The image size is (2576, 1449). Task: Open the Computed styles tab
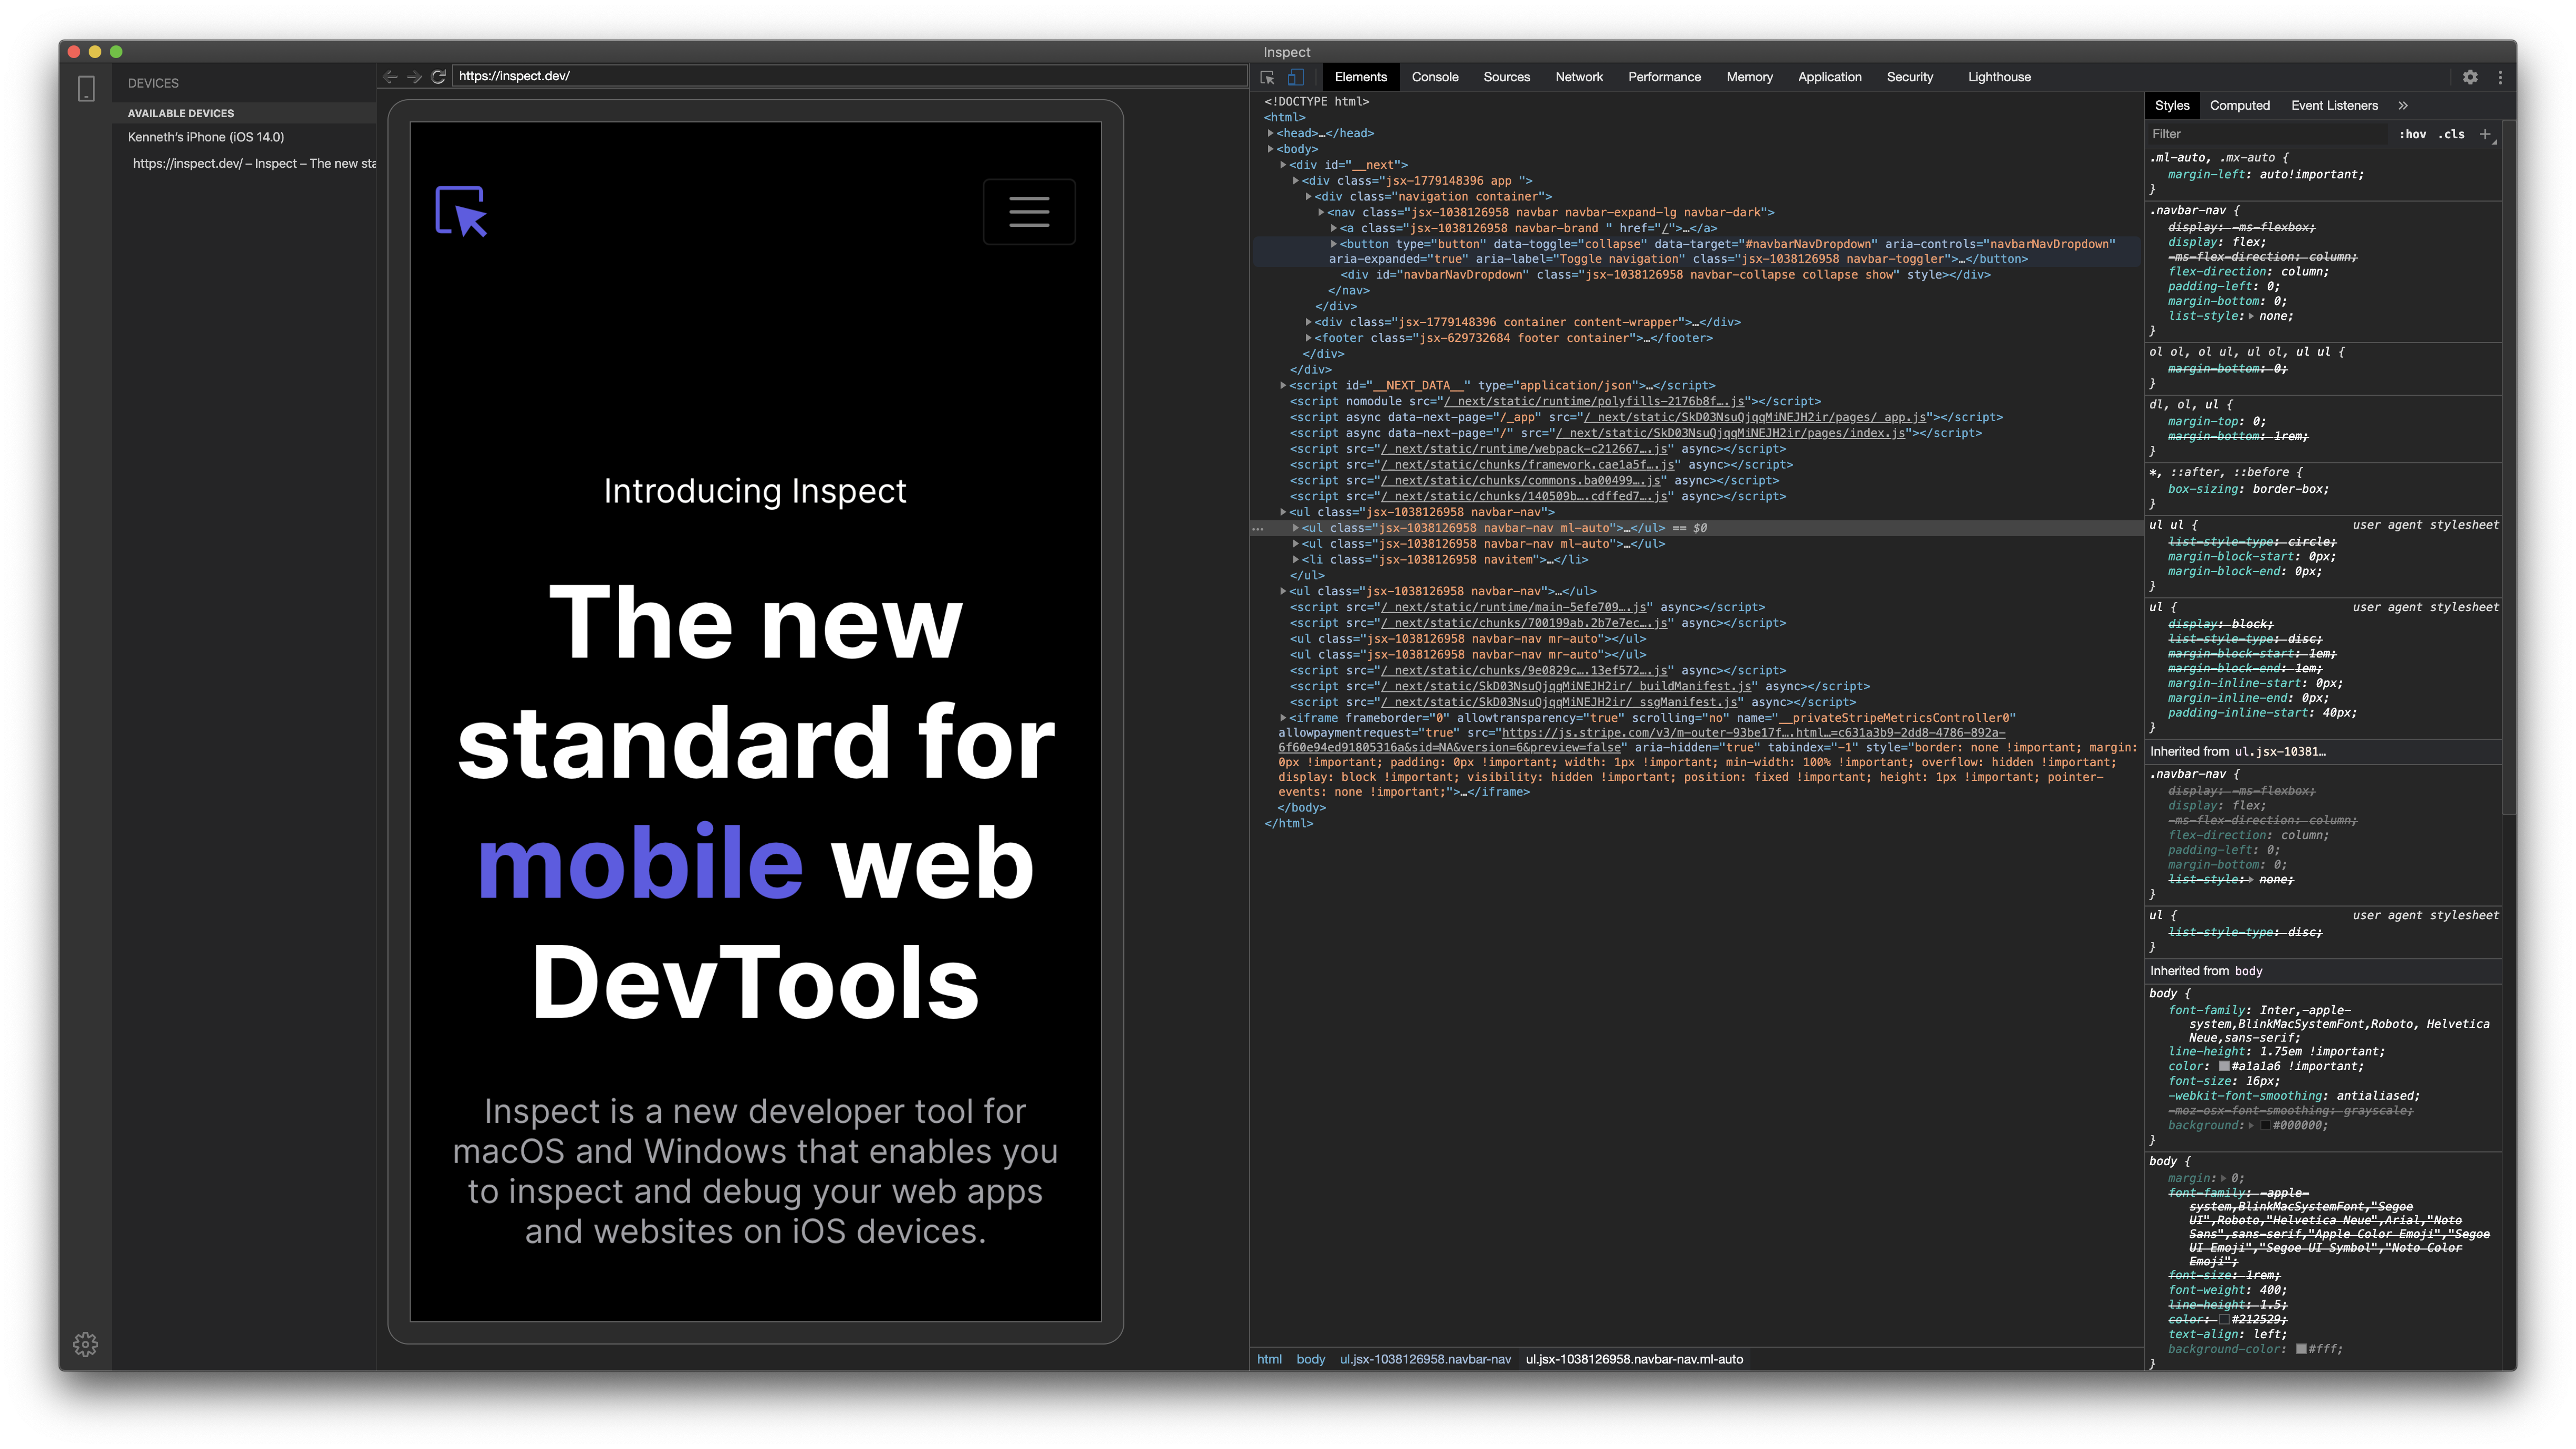pos(2240,105)
